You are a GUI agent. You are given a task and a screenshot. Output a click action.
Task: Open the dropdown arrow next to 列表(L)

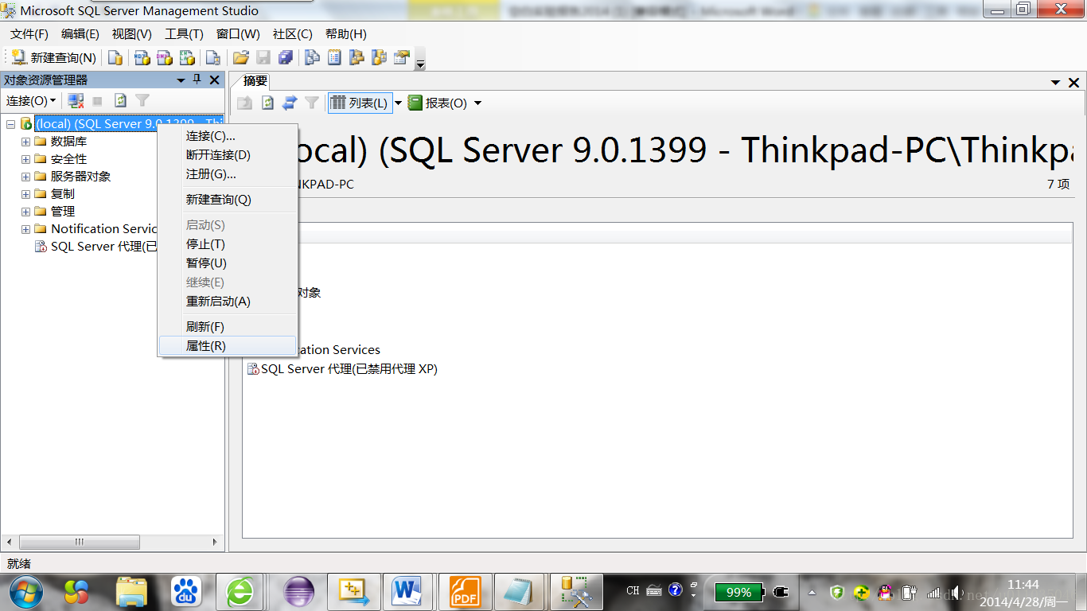pyautogui.click(x=399, y=103)
